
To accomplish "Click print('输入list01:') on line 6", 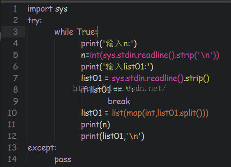I will [x=117, y=67].
